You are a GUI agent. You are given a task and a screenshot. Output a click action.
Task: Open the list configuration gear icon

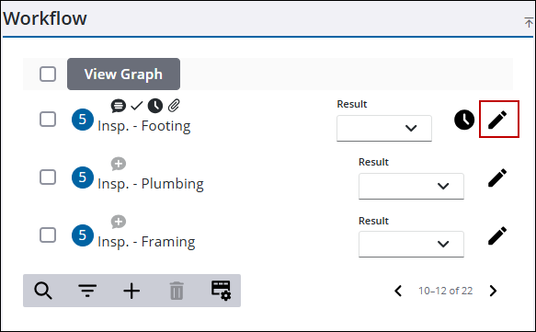click(221, 291)
